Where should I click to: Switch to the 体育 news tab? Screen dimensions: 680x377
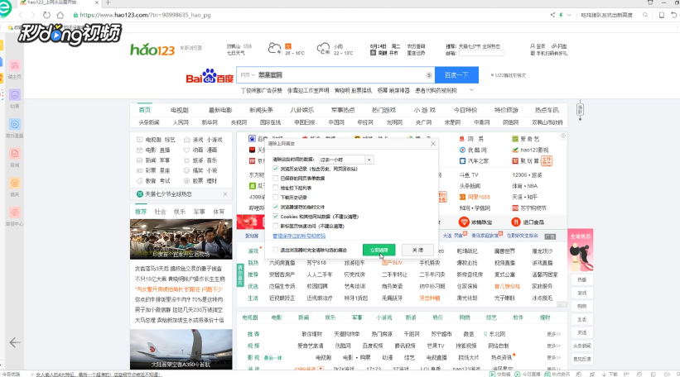[219, 212]
